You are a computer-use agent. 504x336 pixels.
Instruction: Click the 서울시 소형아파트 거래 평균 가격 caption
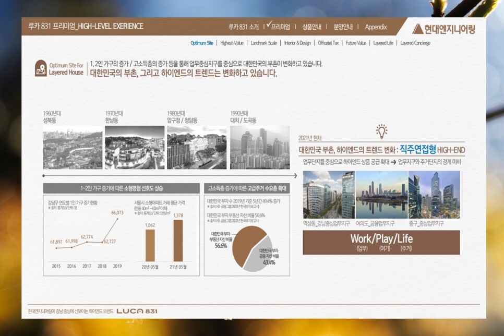pyautogui.click(x=160, y=202)
